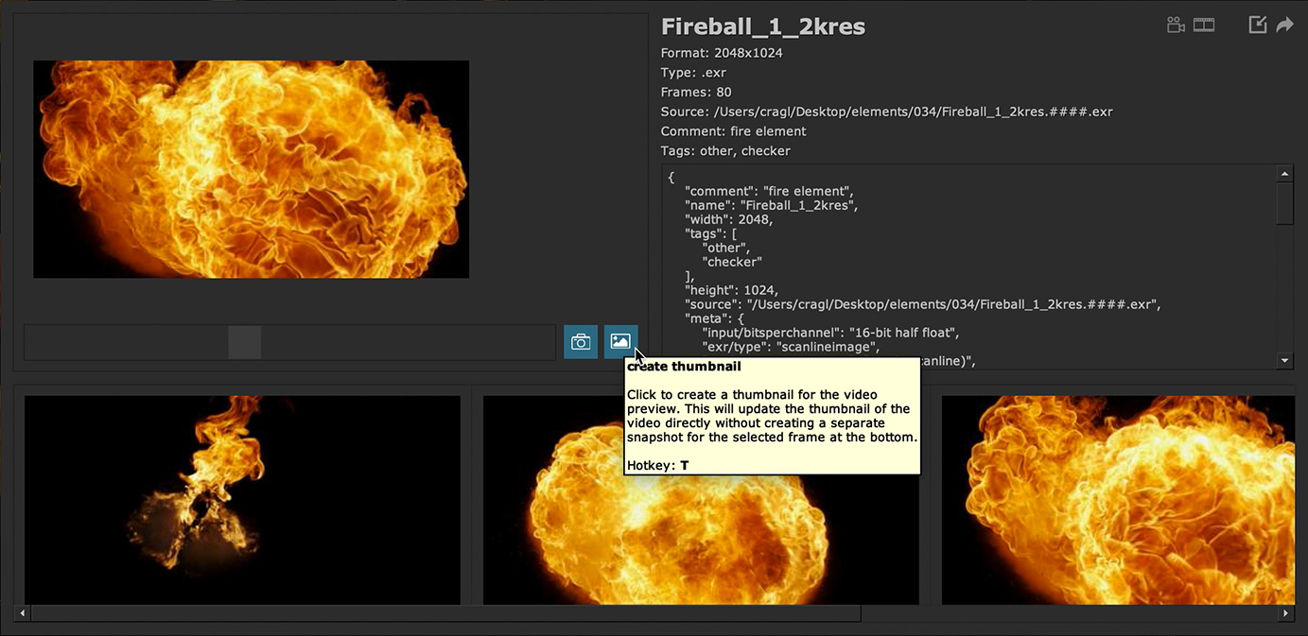This screenshot has width=1308, height=636.
Task: Click the create thumbnail image icon
Action: pos(620,342)
